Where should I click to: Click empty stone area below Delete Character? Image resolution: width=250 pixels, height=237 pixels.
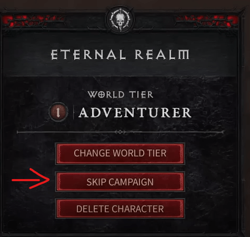(x=120, y=226)
